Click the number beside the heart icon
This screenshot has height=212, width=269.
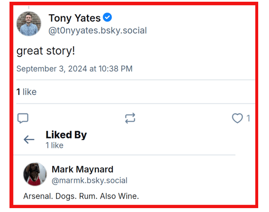click(x=248, y=118)
